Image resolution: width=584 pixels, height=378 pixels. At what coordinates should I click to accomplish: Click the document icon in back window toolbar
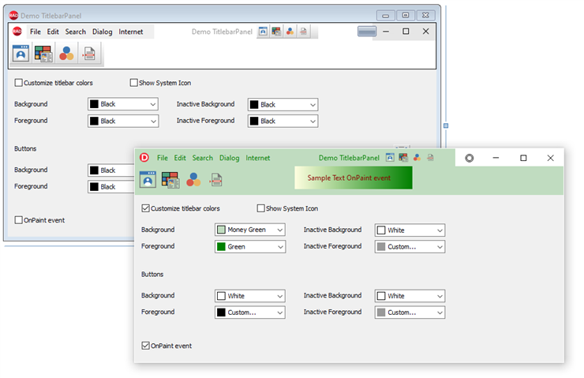(89, 54)
